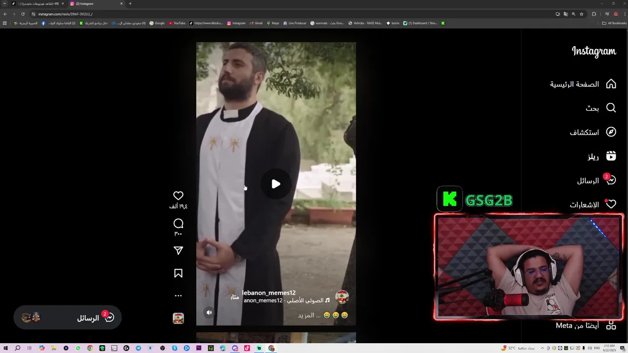Open floating الرسائل messages pill
Screen dimensions: 628x353
(x=67, y=318)
